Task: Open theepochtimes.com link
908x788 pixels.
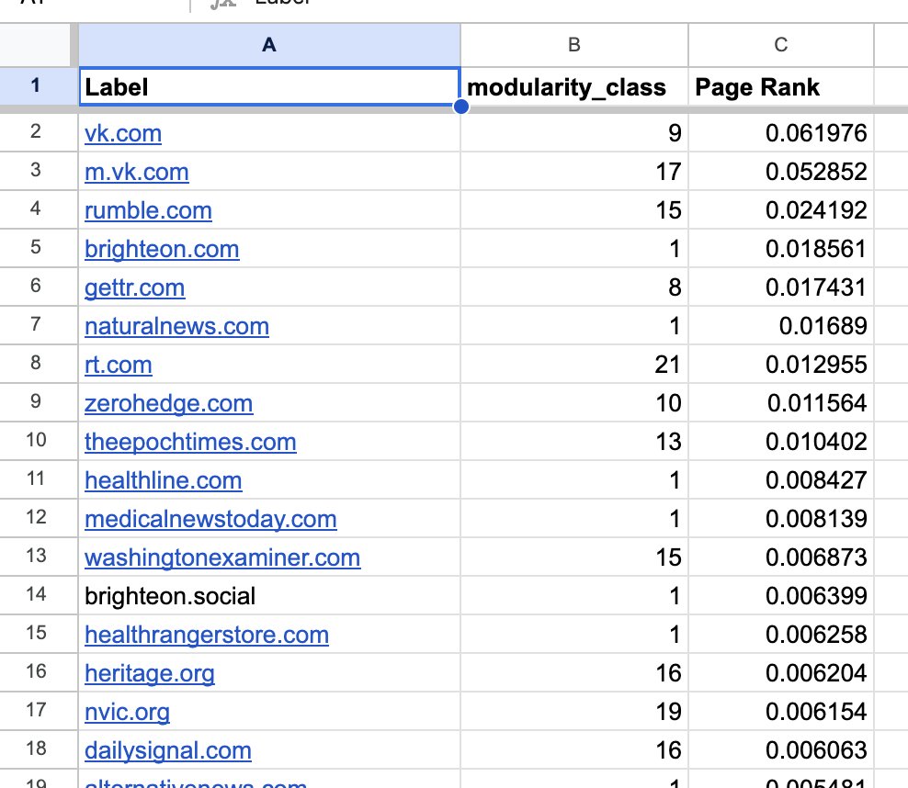Action: pyautogui.click(x=190, y=442)
